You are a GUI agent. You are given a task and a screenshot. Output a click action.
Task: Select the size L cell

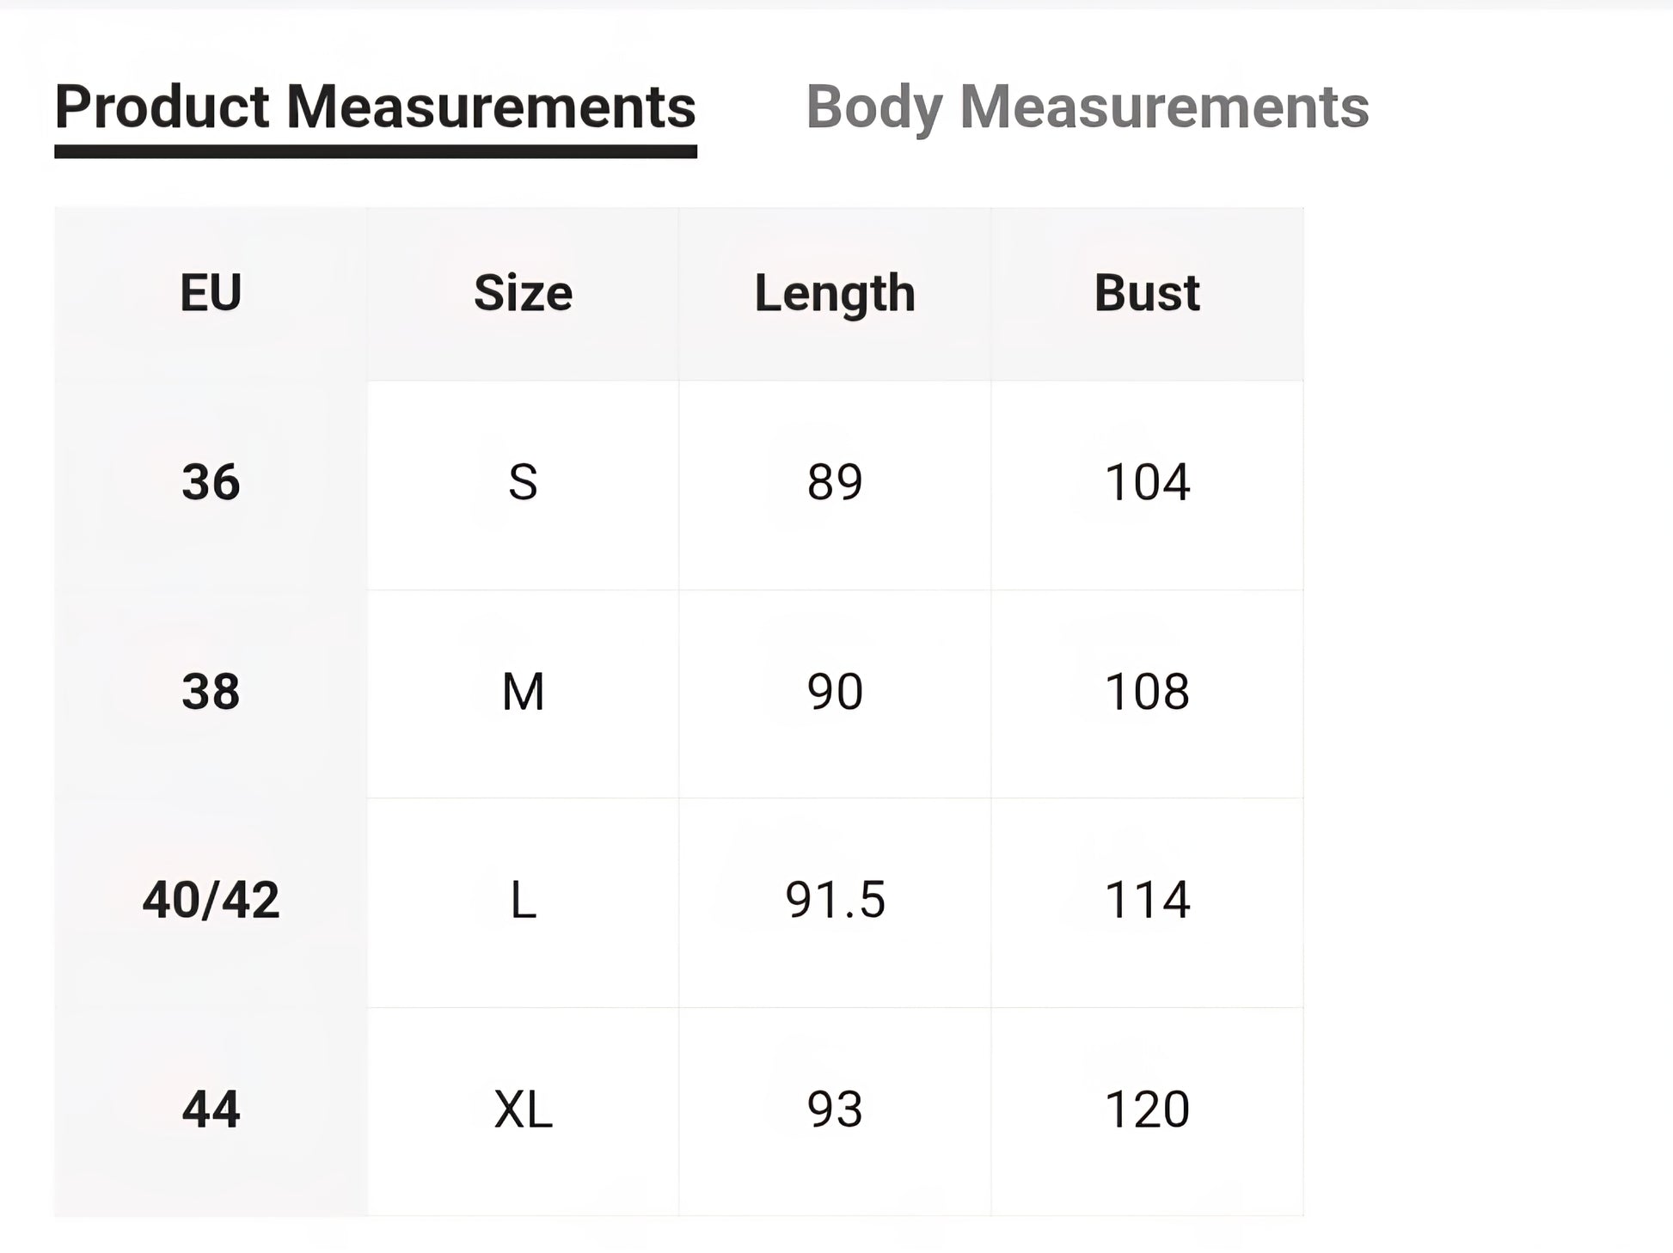pyautogui.click(x=523, y=901)
